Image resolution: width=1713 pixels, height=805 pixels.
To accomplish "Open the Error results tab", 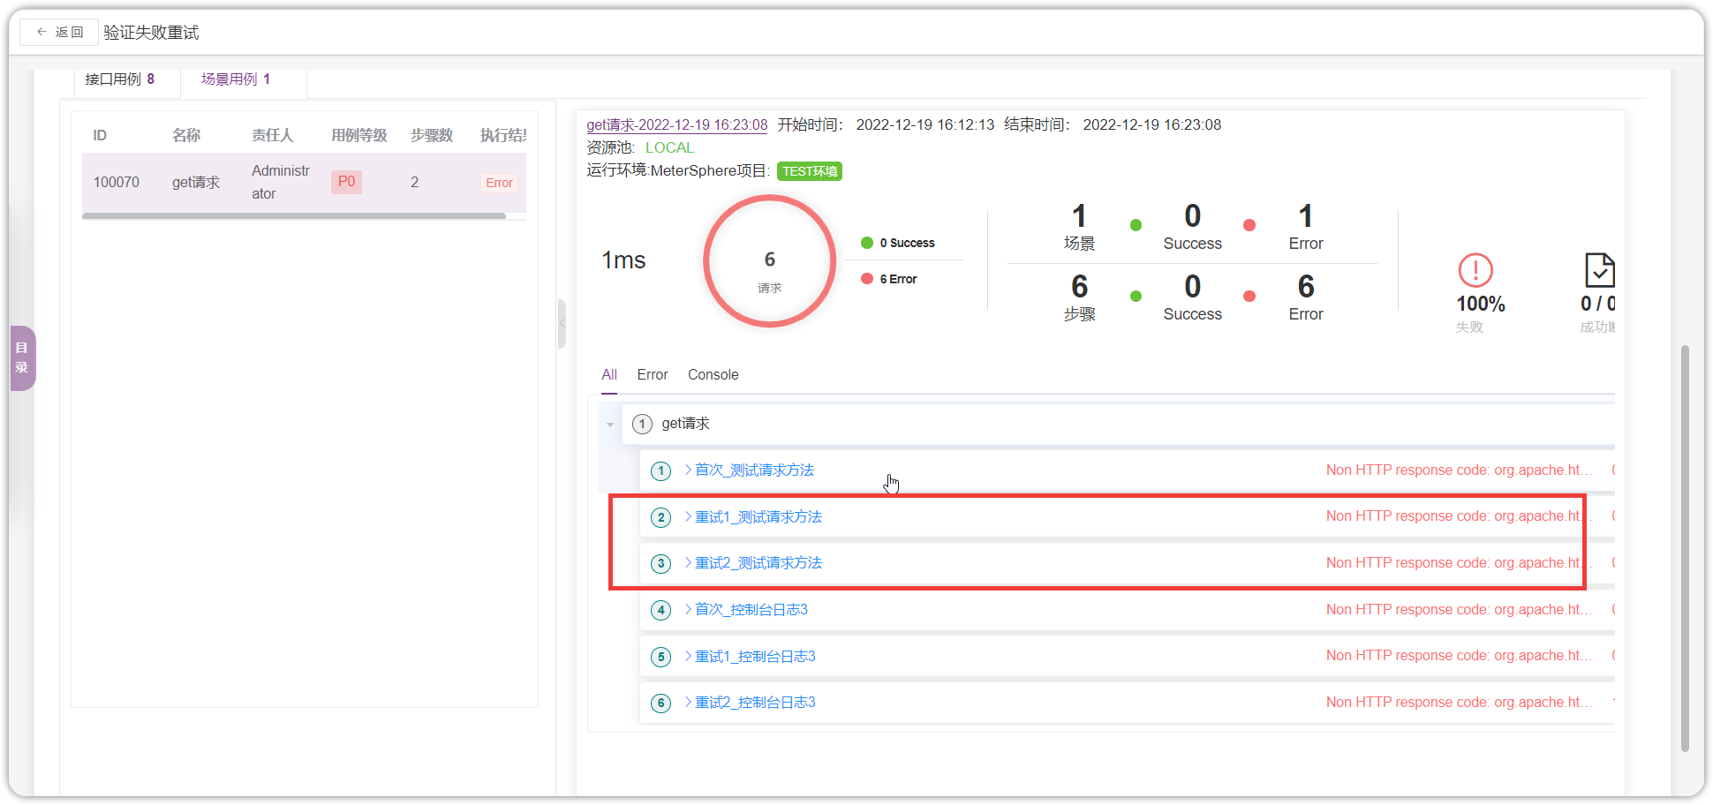I will (653, 374).
